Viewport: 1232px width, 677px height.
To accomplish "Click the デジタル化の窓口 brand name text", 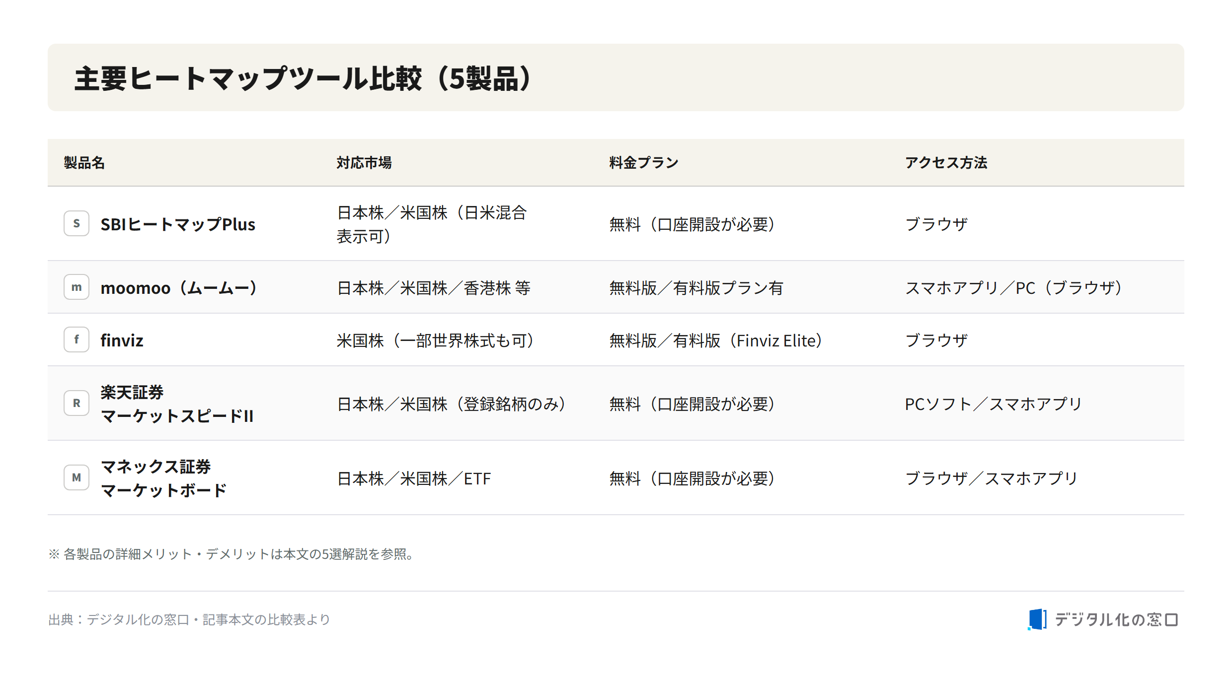I will (x=1116, y=619).
